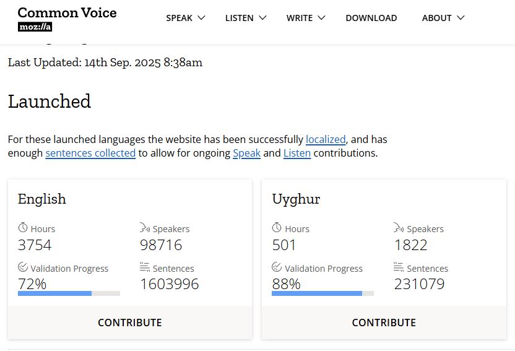Open the SPEAK navigation item
The height and width of the screenshot is (351, 515).
180,18
